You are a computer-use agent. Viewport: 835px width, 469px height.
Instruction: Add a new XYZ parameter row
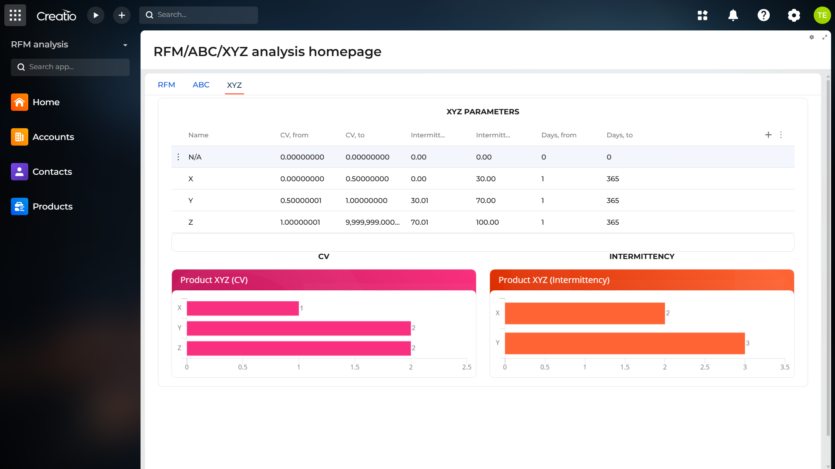[768, 135]
